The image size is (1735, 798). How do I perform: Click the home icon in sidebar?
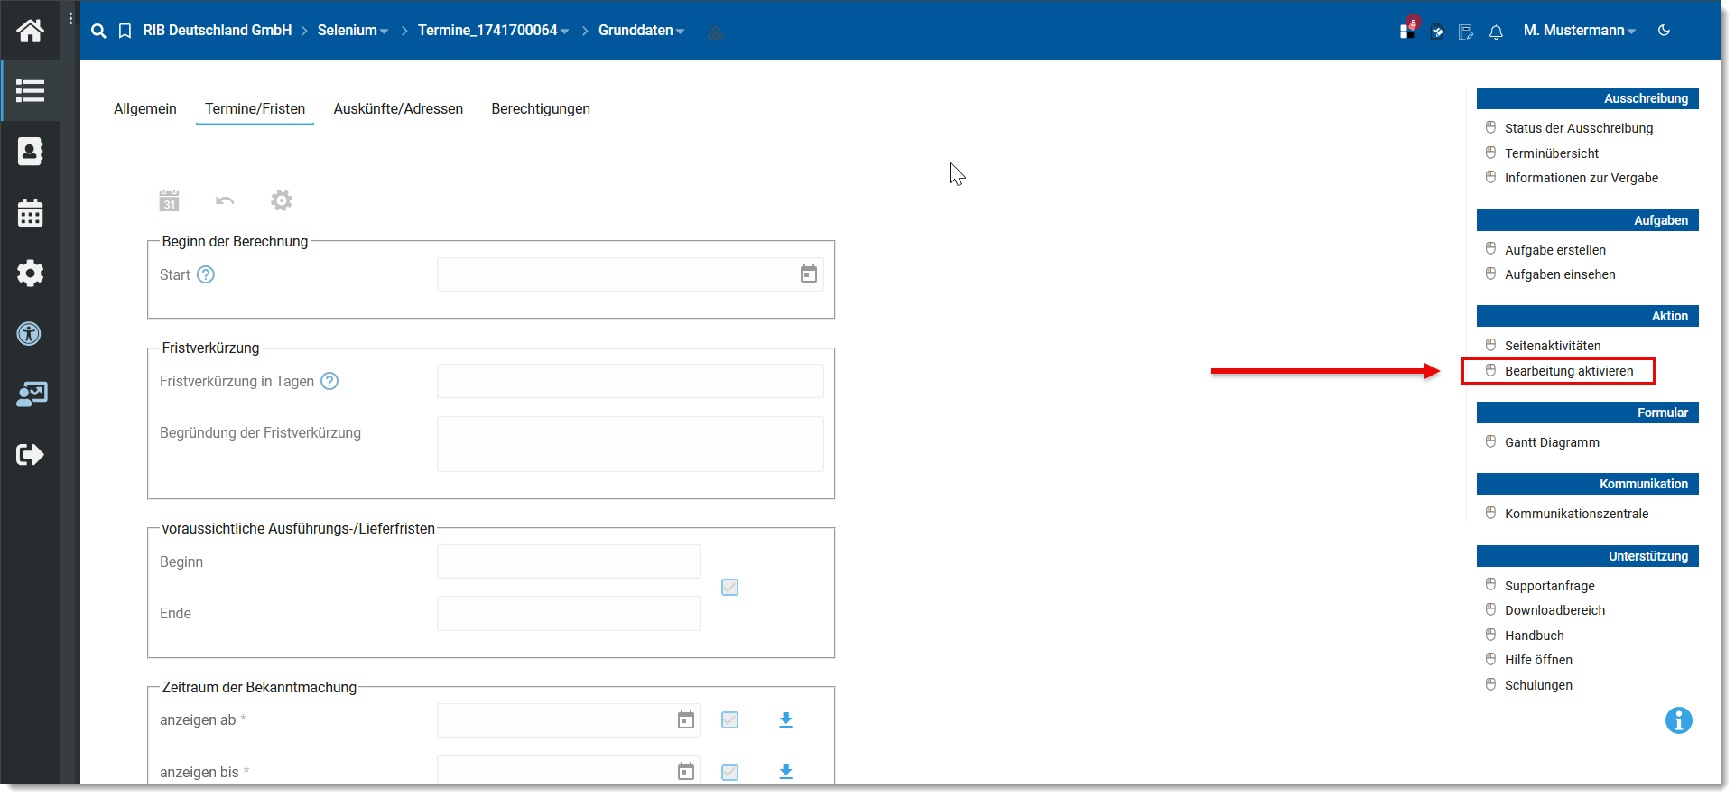pyautogui.click(x=30, y=31)
